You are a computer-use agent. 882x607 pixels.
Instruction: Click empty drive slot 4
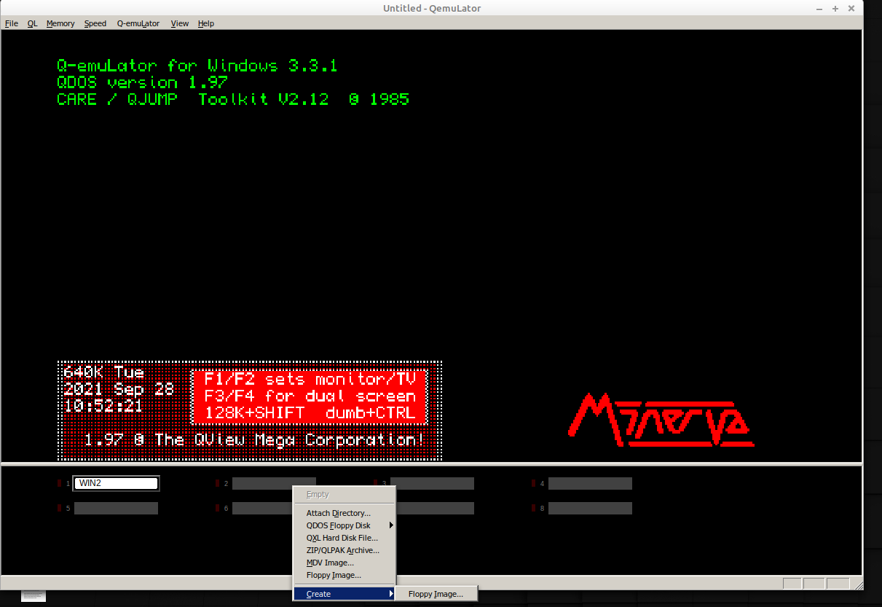coord(590,483)
